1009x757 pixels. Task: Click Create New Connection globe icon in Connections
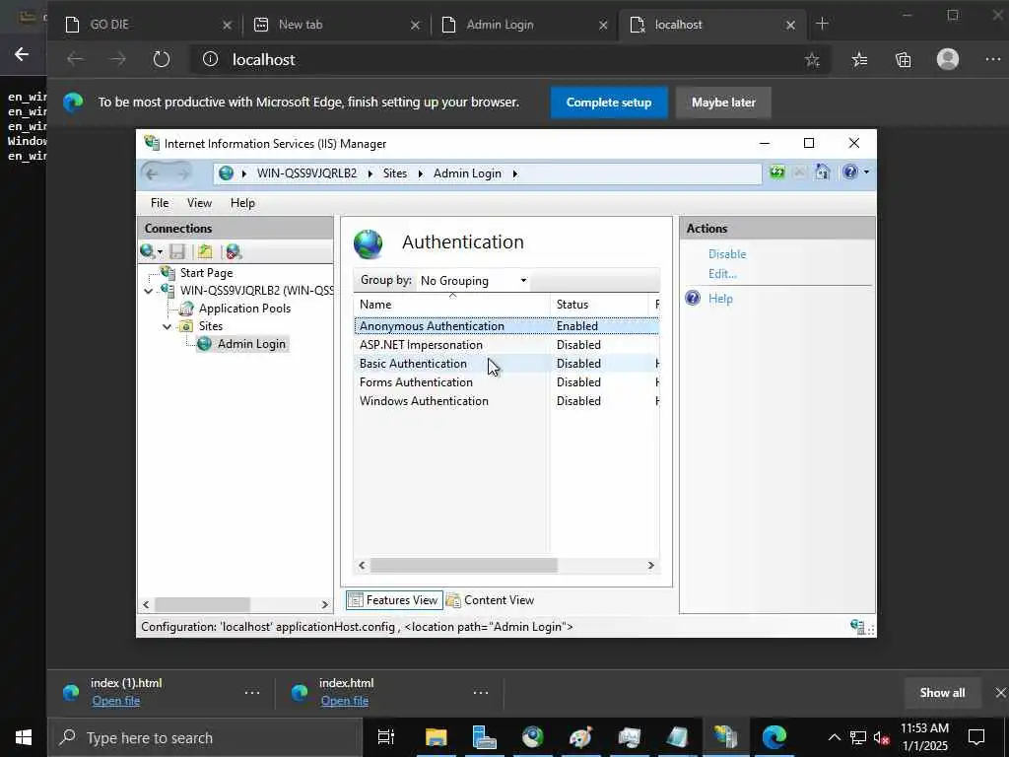pyautogui.click(x=148, y=251)
